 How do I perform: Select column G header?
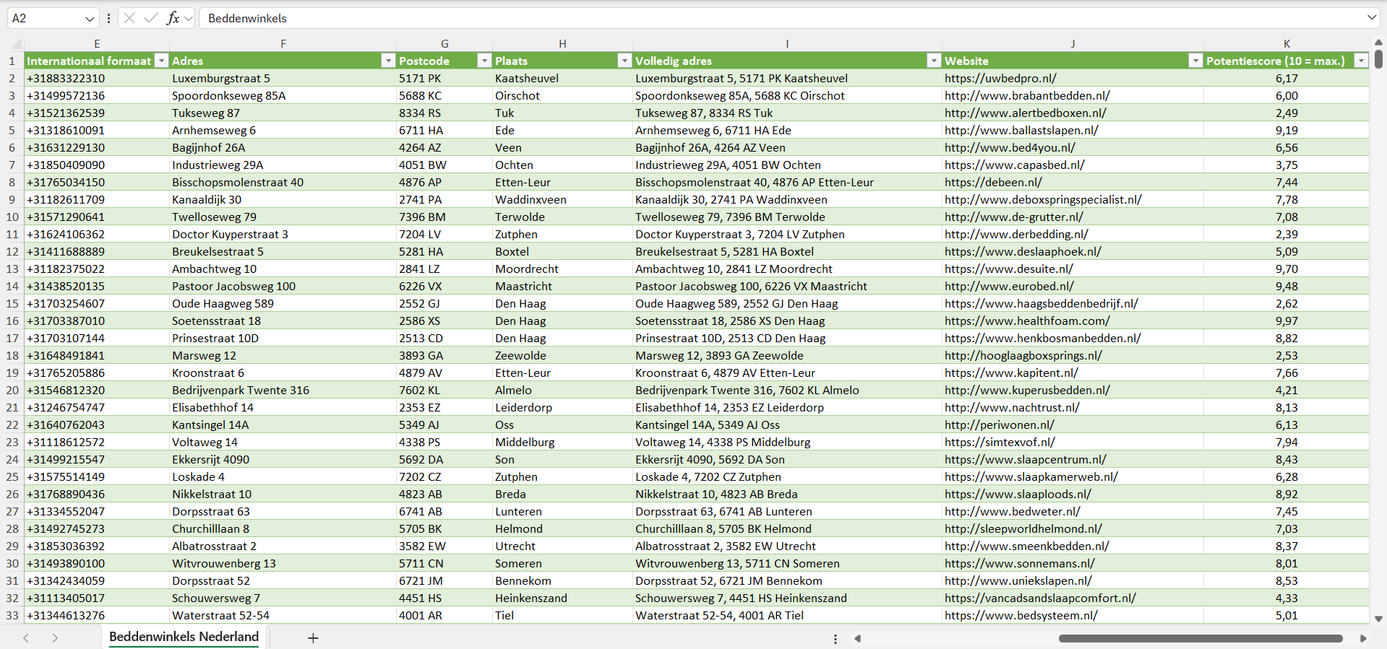tap(445, 43)
